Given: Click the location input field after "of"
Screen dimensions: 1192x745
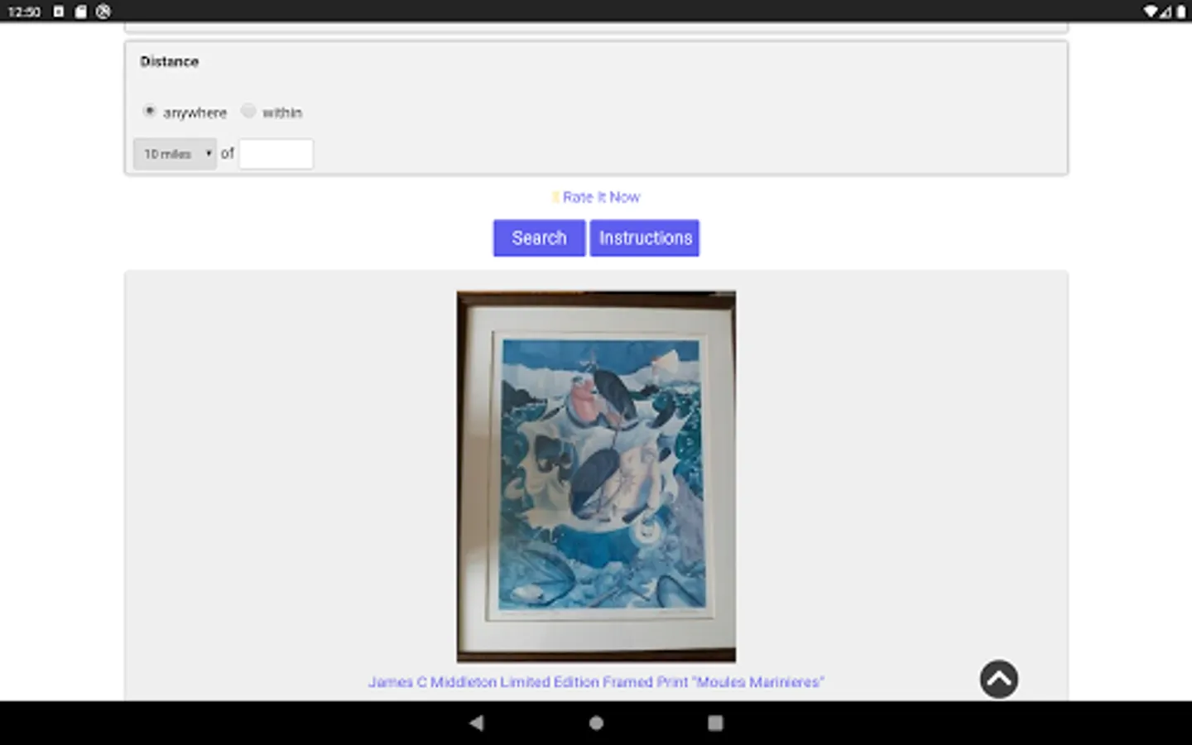Looking at the screenshot, I should (276, 154).
